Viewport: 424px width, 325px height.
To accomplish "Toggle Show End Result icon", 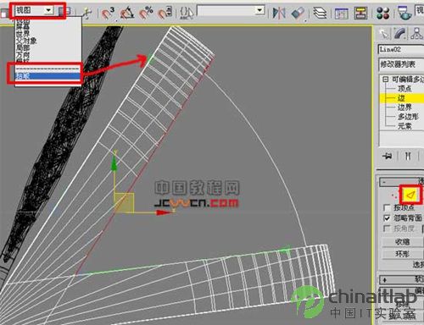I will 408,156.
